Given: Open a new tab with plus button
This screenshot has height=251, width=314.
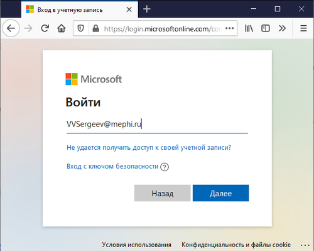Looking at the screenshot, I should (x=147, y=9).
